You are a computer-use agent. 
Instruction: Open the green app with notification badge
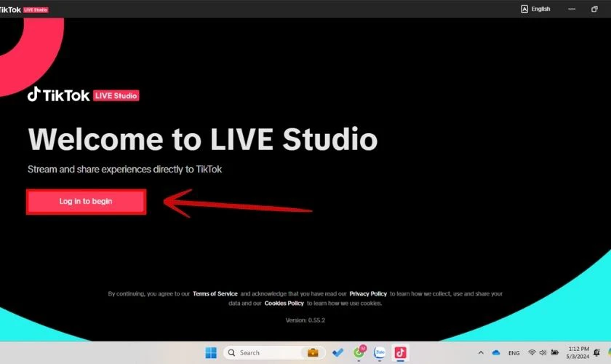[x=359, y=352]
